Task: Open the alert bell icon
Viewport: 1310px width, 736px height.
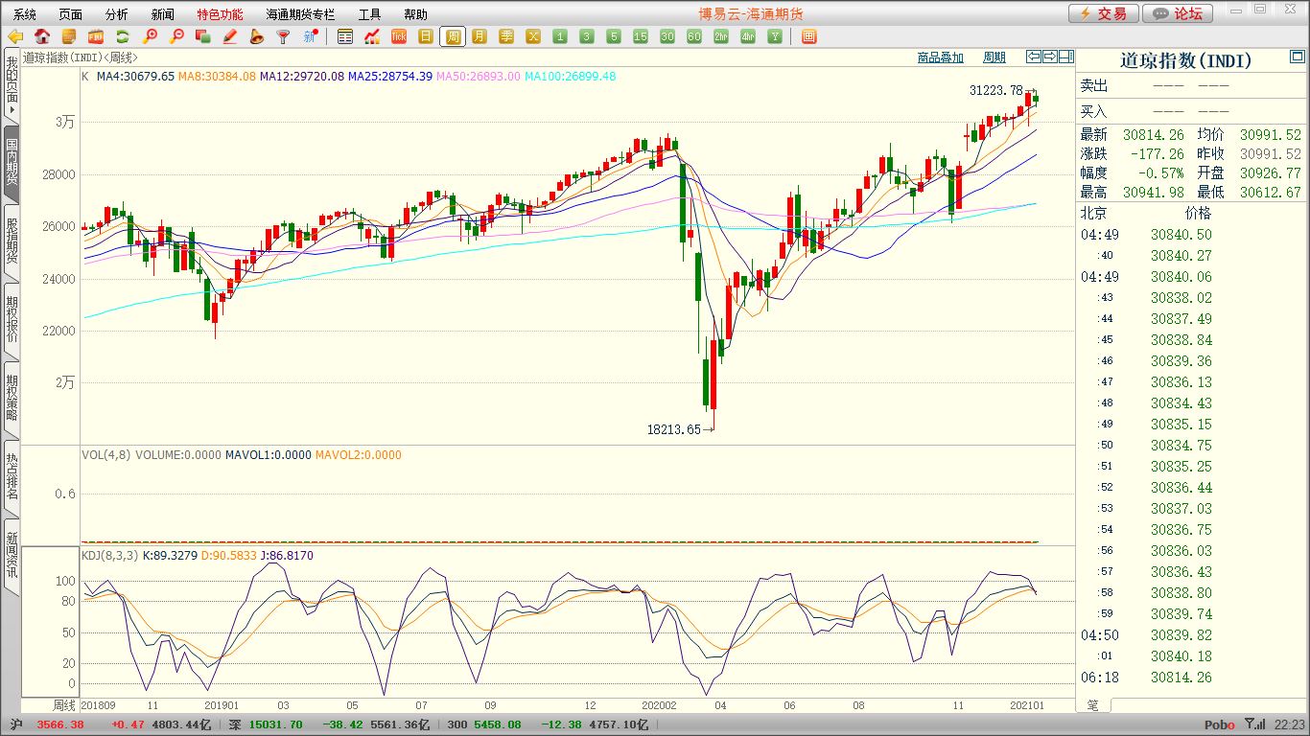Action: click(x=257, y=36)
